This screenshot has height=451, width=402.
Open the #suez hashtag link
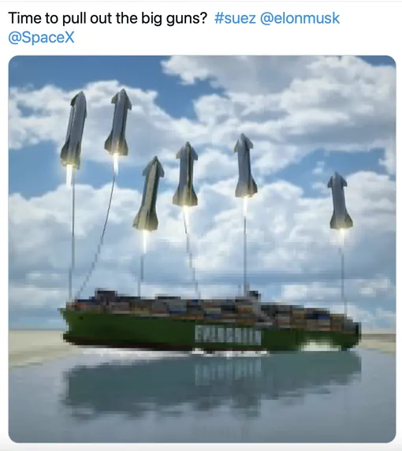[x=235, y=18]
